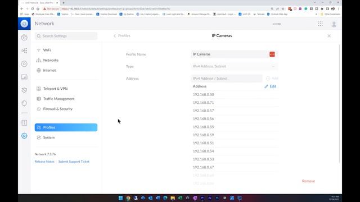Open the Settings gear sidebar icon
360x202 pixels.
[x=24, y=136]
